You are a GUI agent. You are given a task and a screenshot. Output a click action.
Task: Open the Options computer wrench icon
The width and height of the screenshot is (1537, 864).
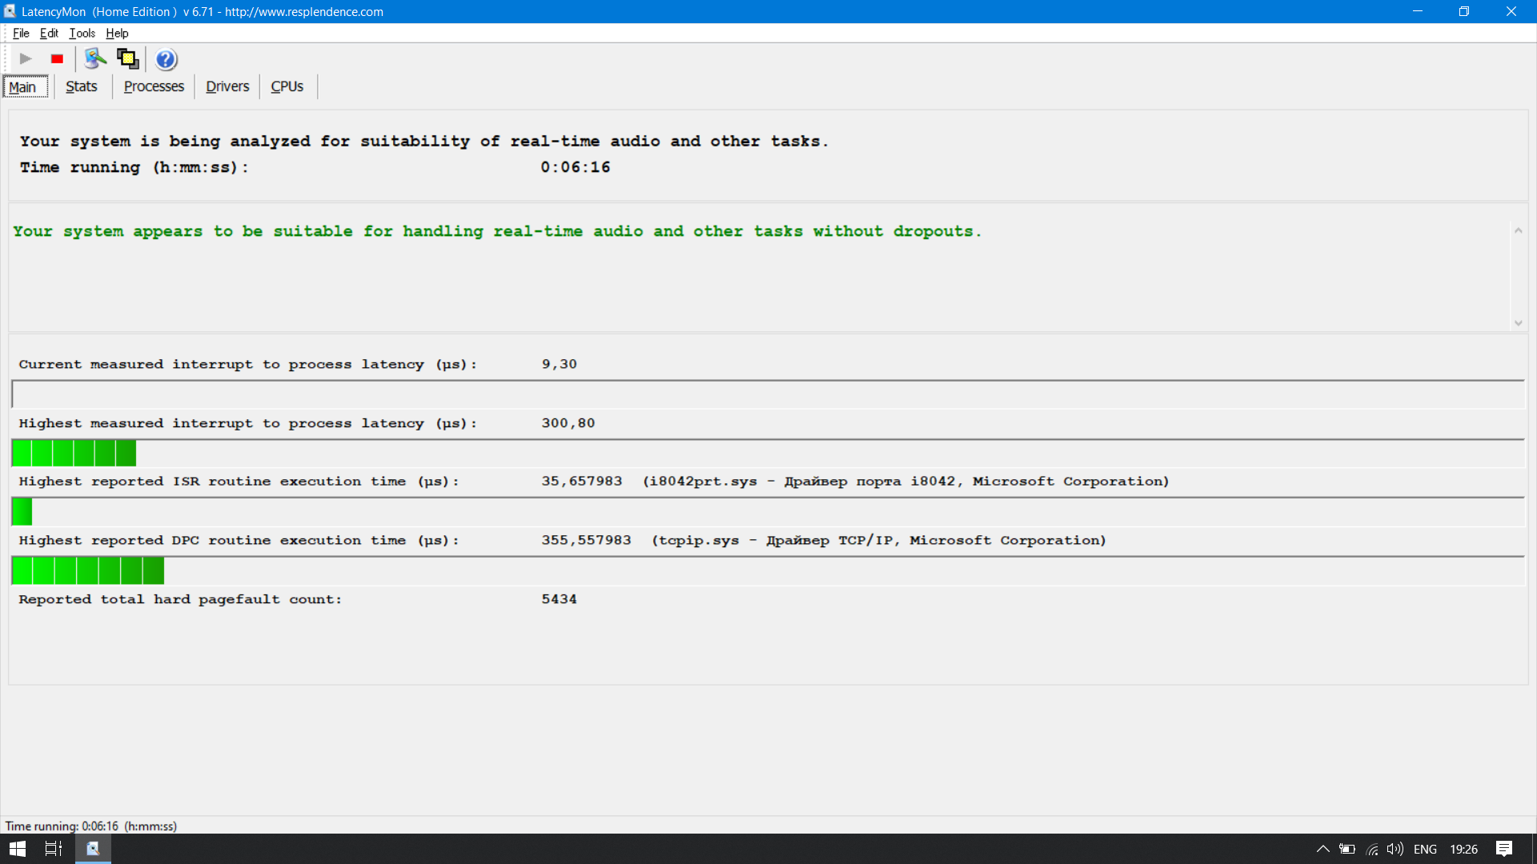point(95,58)
